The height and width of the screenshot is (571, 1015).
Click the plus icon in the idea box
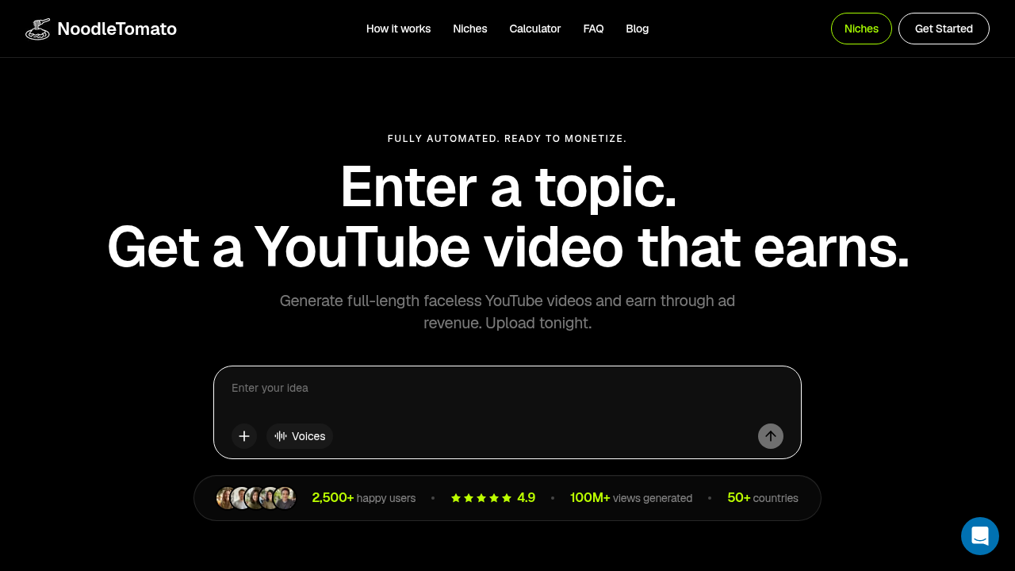pos(244,436)
